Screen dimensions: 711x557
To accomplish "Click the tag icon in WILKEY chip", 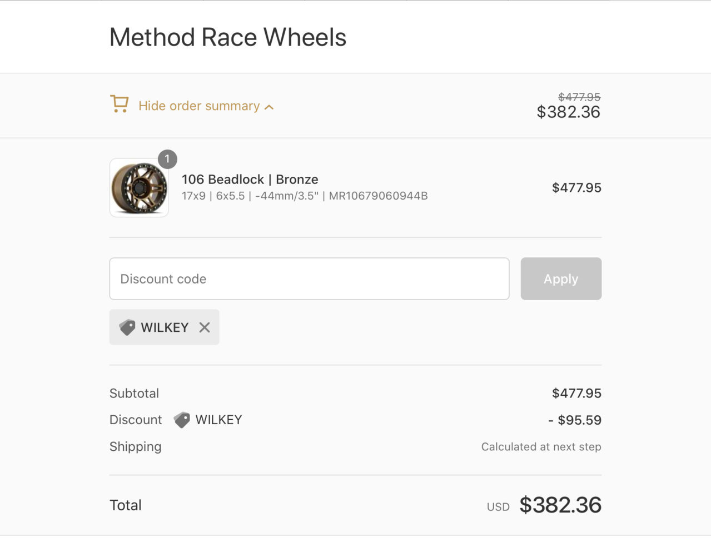I will pos(127,327).
